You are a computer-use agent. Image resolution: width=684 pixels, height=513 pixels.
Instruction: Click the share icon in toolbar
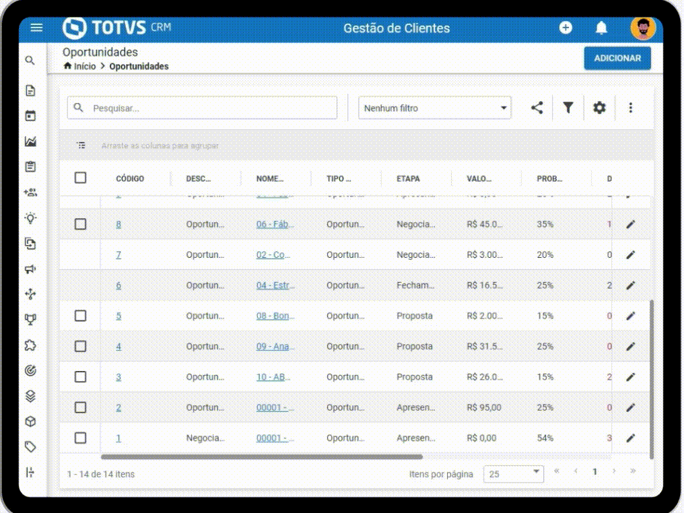pyautogui.click(x=537, y=108)
